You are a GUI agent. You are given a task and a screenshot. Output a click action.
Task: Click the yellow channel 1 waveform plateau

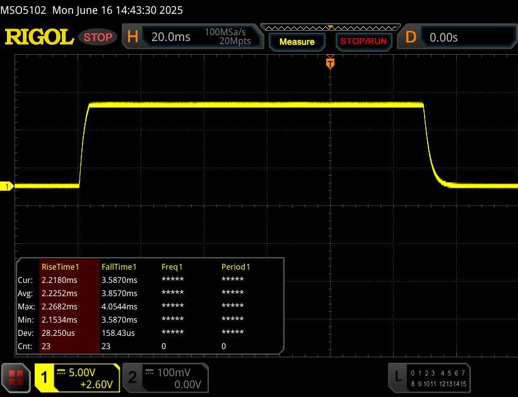(256, 105)
